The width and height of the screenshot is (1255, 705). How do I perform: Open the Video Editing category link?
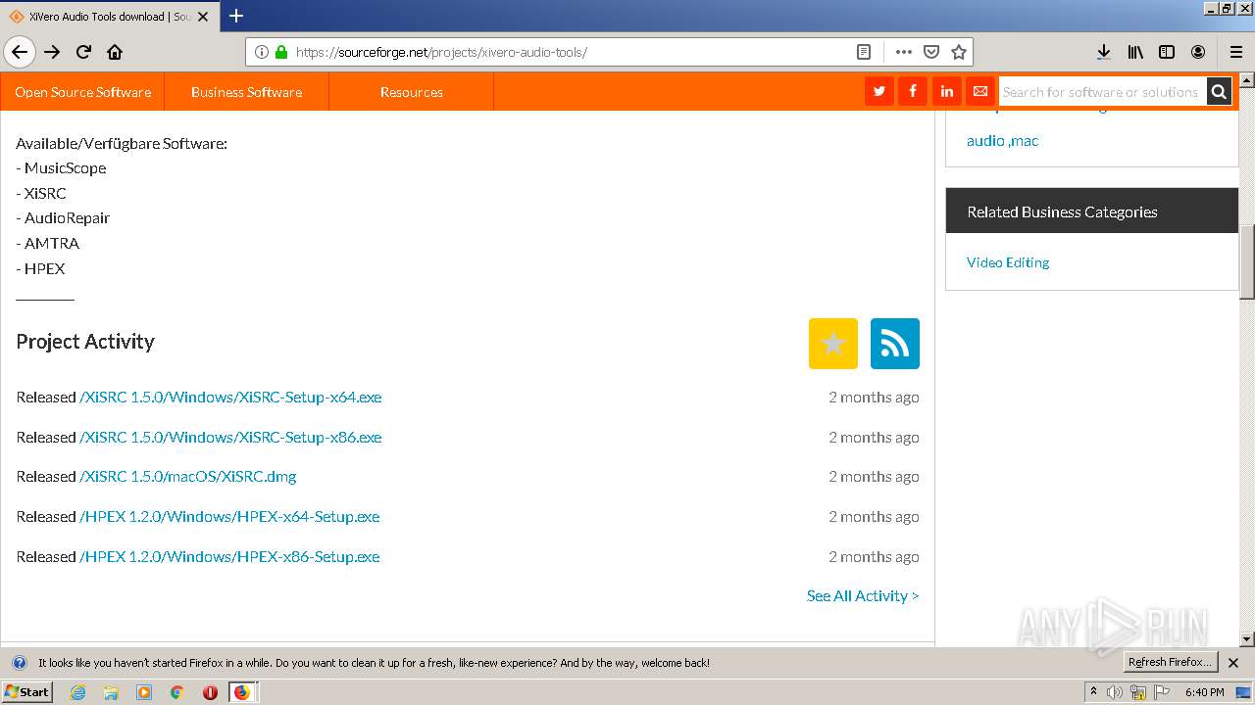[x=1008, y=262]
